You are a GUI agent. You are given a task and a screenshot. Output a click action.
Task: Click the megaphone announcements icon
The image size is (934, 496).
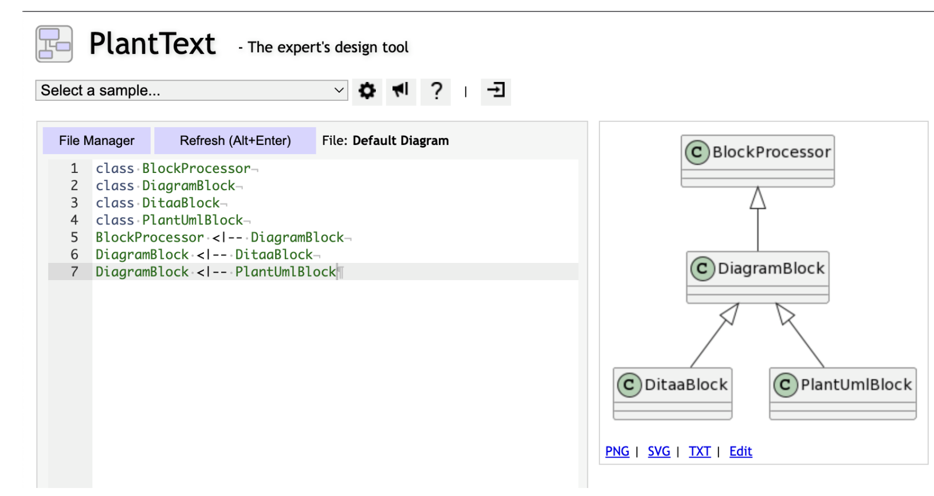coord(401,90)
